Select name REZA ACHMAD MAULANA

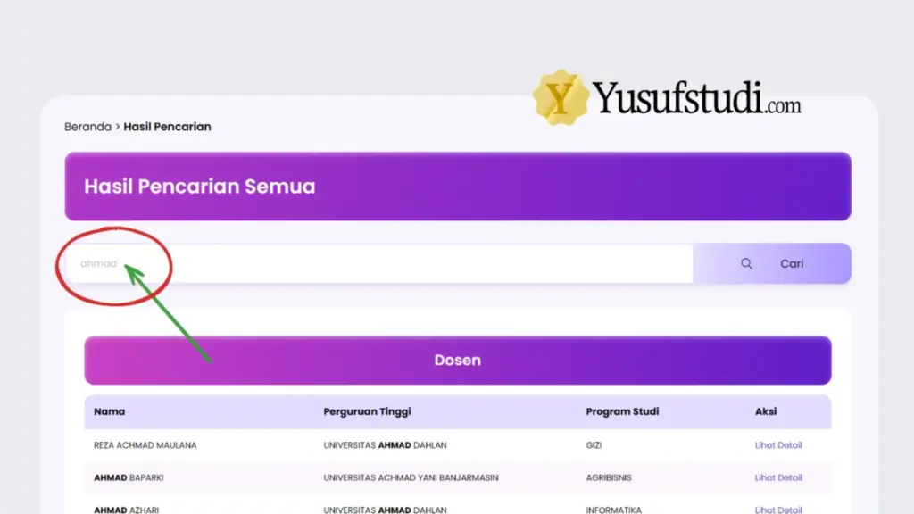(x=145, y=445)
